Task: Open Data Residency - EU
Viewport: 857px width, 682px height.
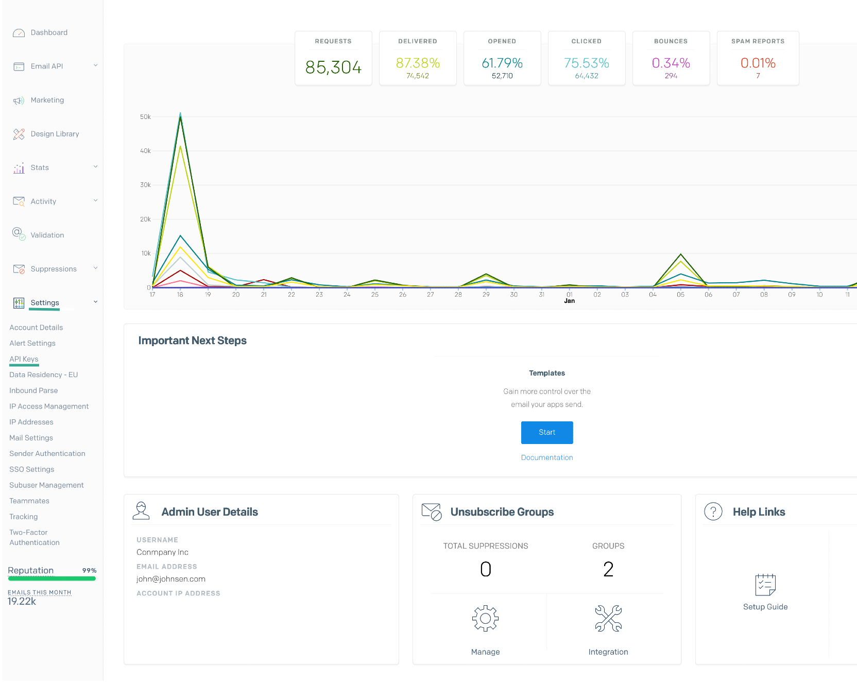Action: [x=44, y=375]
